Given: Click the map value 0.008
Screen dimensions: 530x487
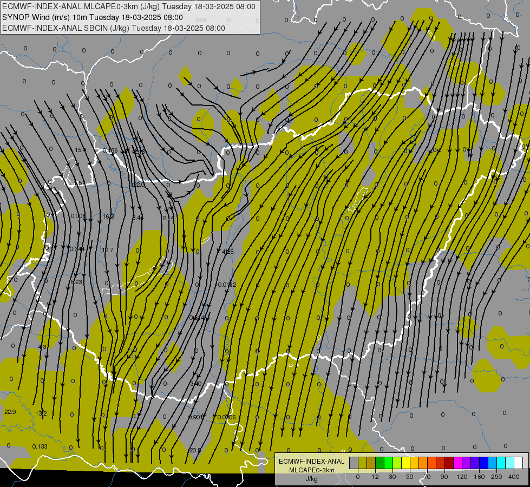Looking at the screenshot, I should coord(78,216).
